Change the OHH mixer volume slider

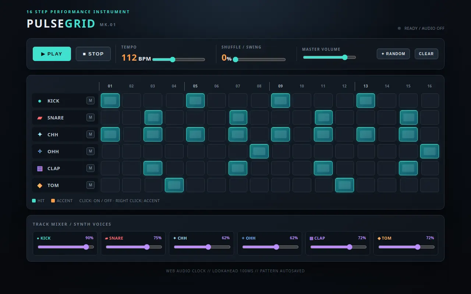tap(270, 247)
